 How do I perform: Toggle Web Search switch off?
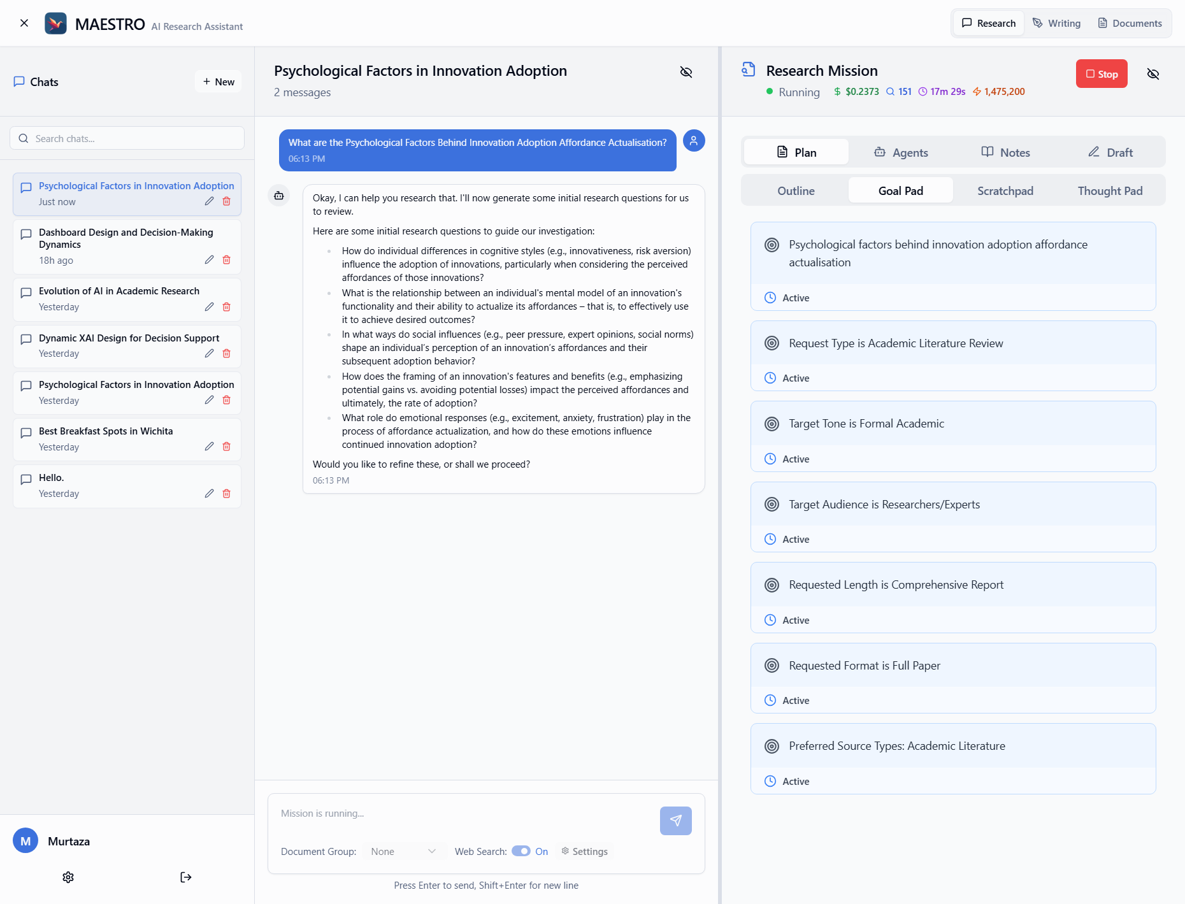tap(521, 851)
